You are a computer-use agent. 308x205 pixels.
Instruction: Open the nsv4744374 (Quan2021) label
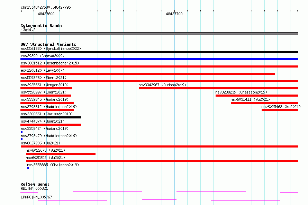tap(43, 121)
